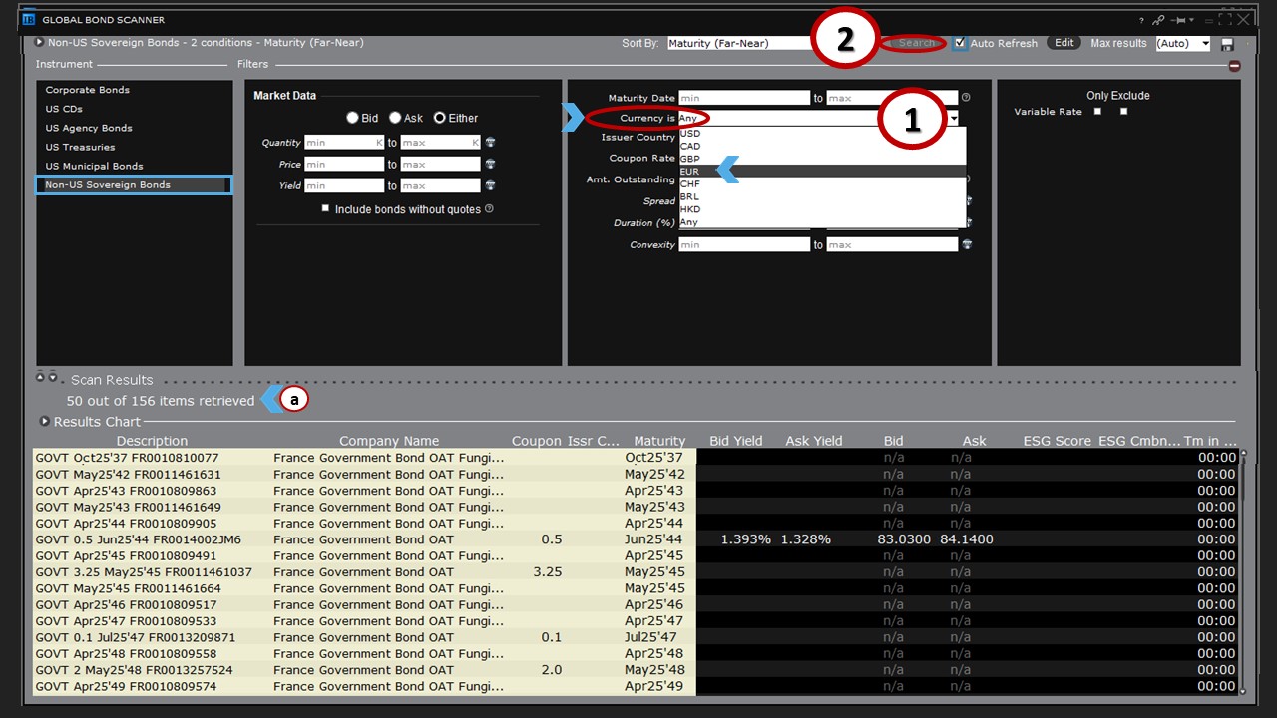
Task: Select the Ask radio button
Action: click(x=395, y=118)
